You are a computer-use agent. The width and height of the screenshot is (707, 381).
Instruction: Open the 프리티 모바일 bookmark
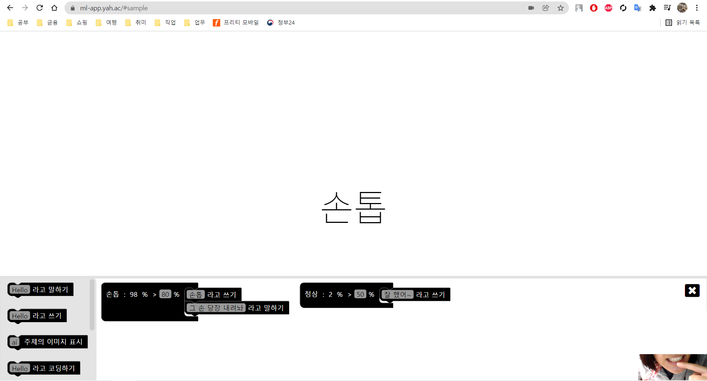point(236,22)
